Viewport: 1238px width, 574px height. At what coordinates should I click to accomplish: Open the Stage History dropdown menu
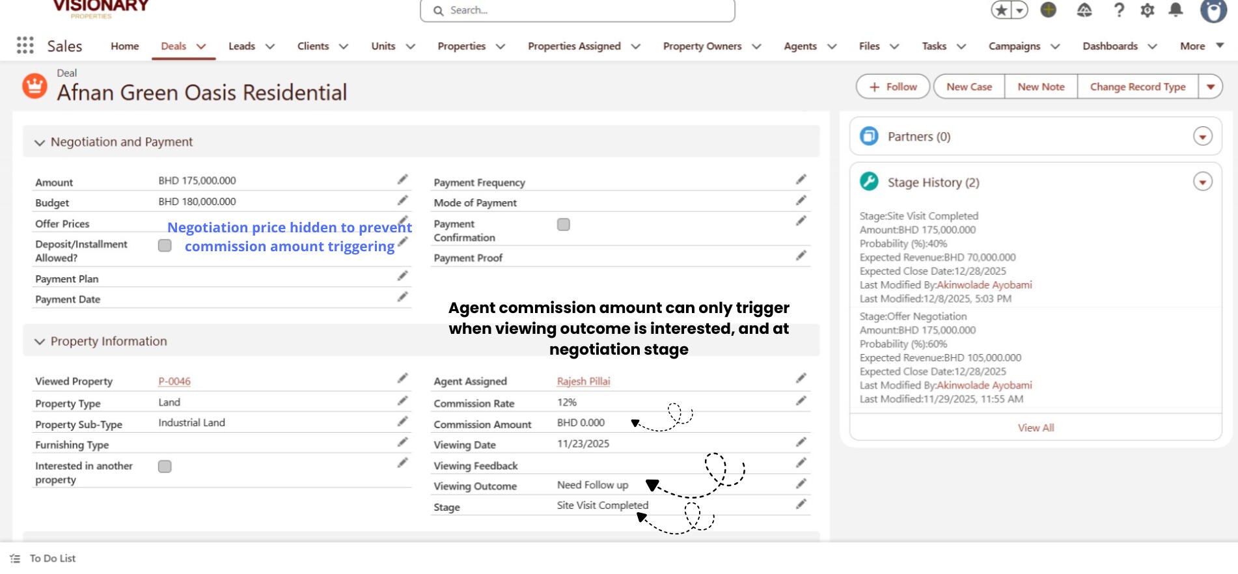point(1202,182)
